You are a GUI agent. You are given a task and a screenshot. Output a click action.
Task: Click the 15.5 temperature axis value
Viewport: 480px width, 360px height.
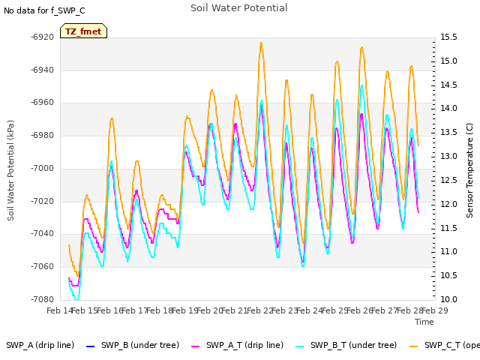[448, 37]
